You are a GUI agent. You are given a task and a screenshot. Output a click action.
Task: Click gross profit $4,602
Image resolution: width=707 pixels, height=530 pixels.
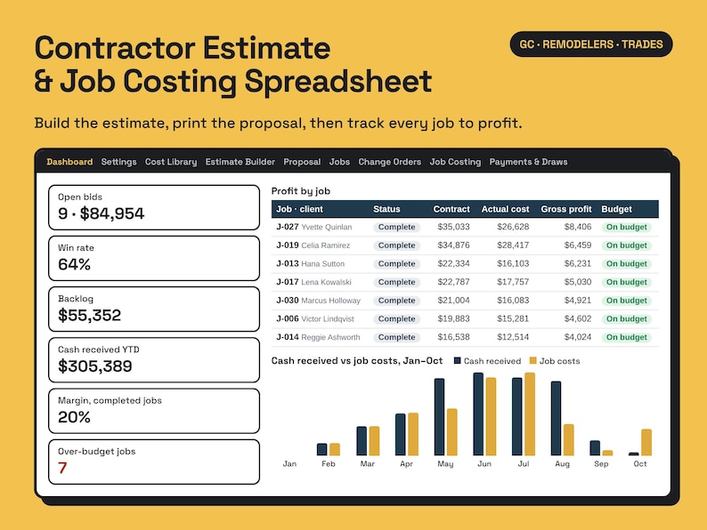point(578,319)
